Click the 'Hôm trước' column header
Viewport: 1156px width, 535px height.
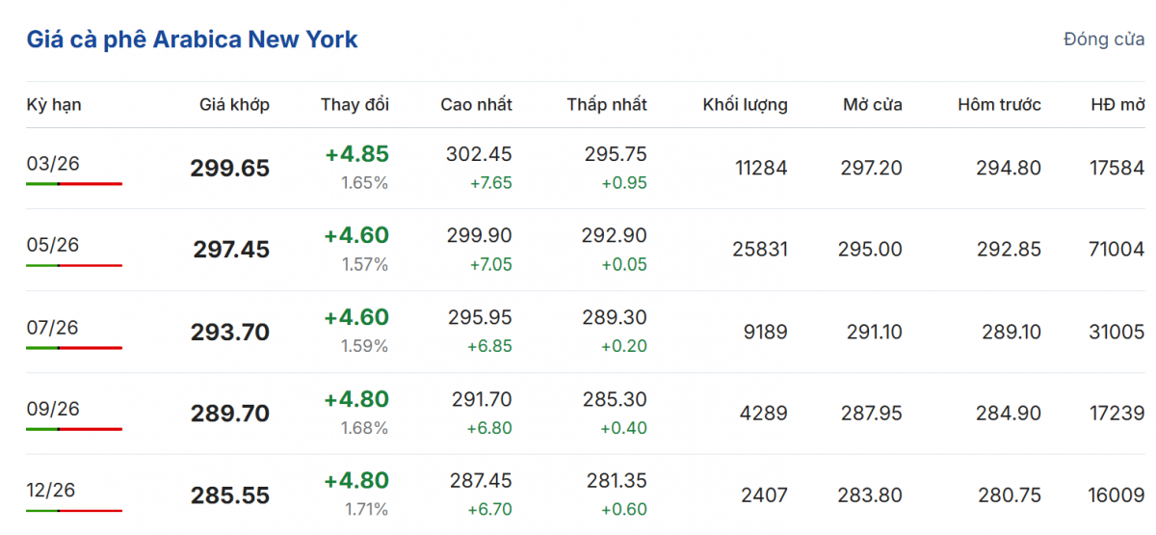(999, 105)
